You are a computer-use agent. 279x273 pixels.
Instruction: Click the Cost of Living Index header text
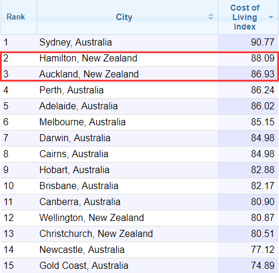[x=245, y=17]
